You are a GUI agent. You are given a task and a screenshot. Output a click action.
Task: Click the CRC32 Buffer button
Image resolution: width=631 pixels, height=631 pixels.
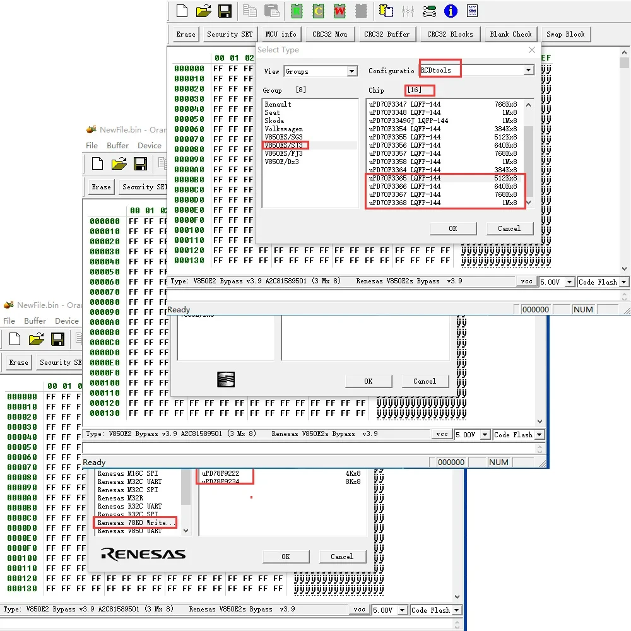(387, 34)
